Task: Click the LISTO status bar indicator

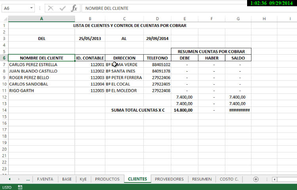Action: pyautogui.click(x=7, y=187)
